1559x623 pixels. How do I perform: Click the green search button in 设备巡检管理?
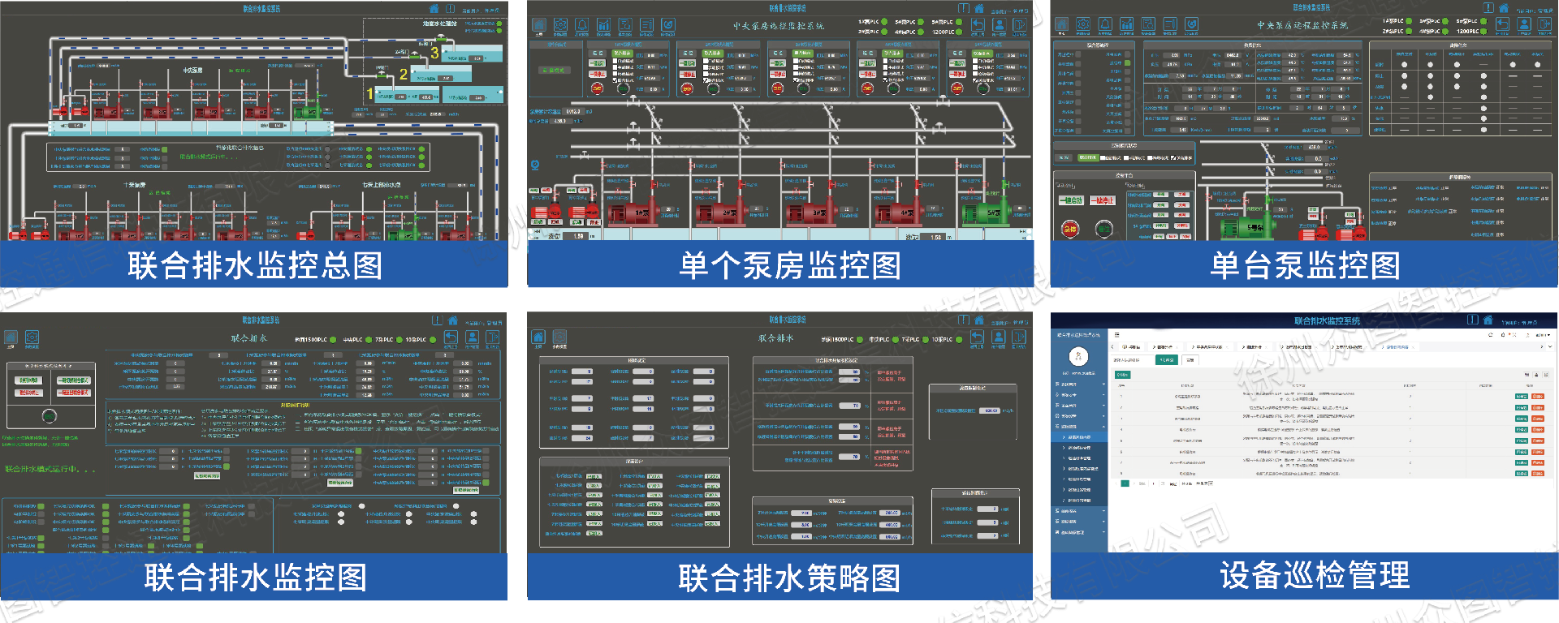[1167, 360]
